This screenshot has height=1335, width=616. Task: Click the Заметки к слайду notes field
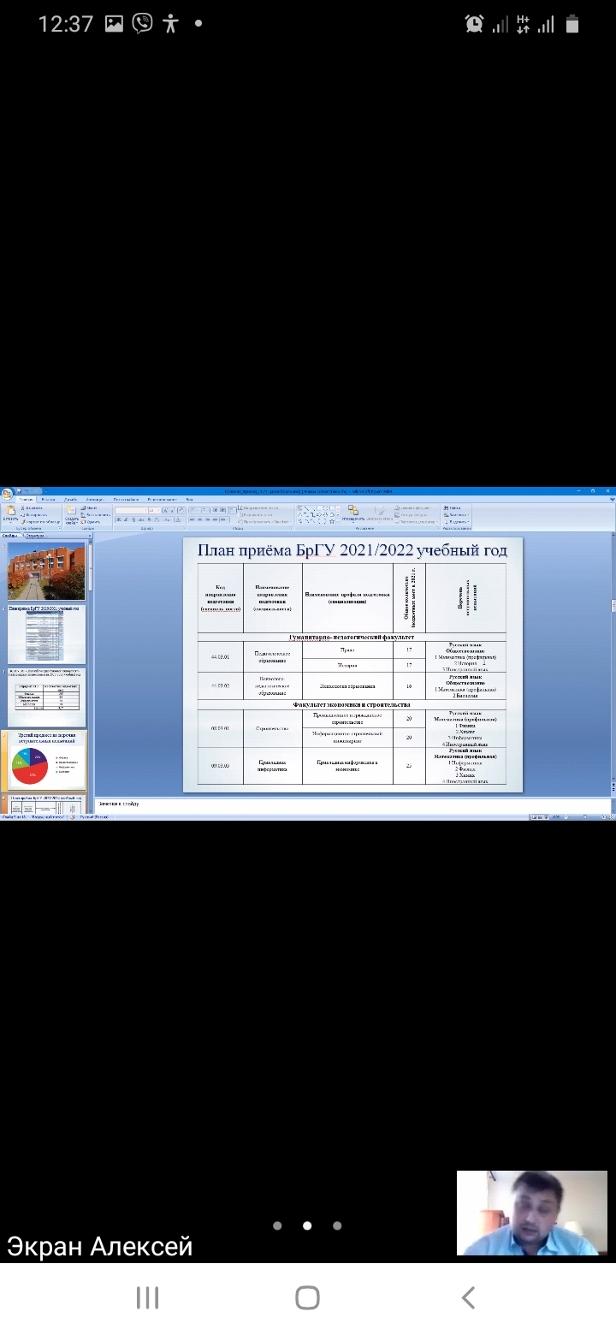point(352,804)
